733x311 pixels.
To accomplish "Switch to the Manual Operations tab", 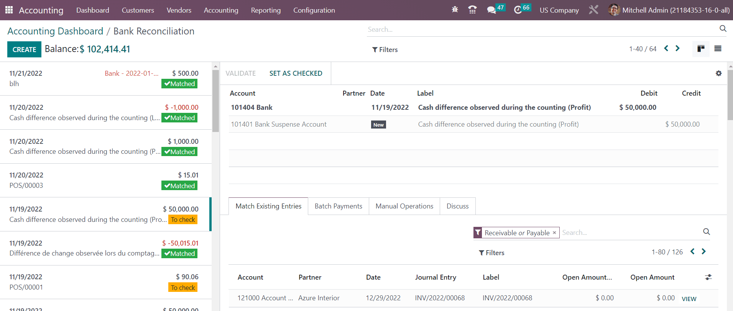I will (x=404, y=206).
